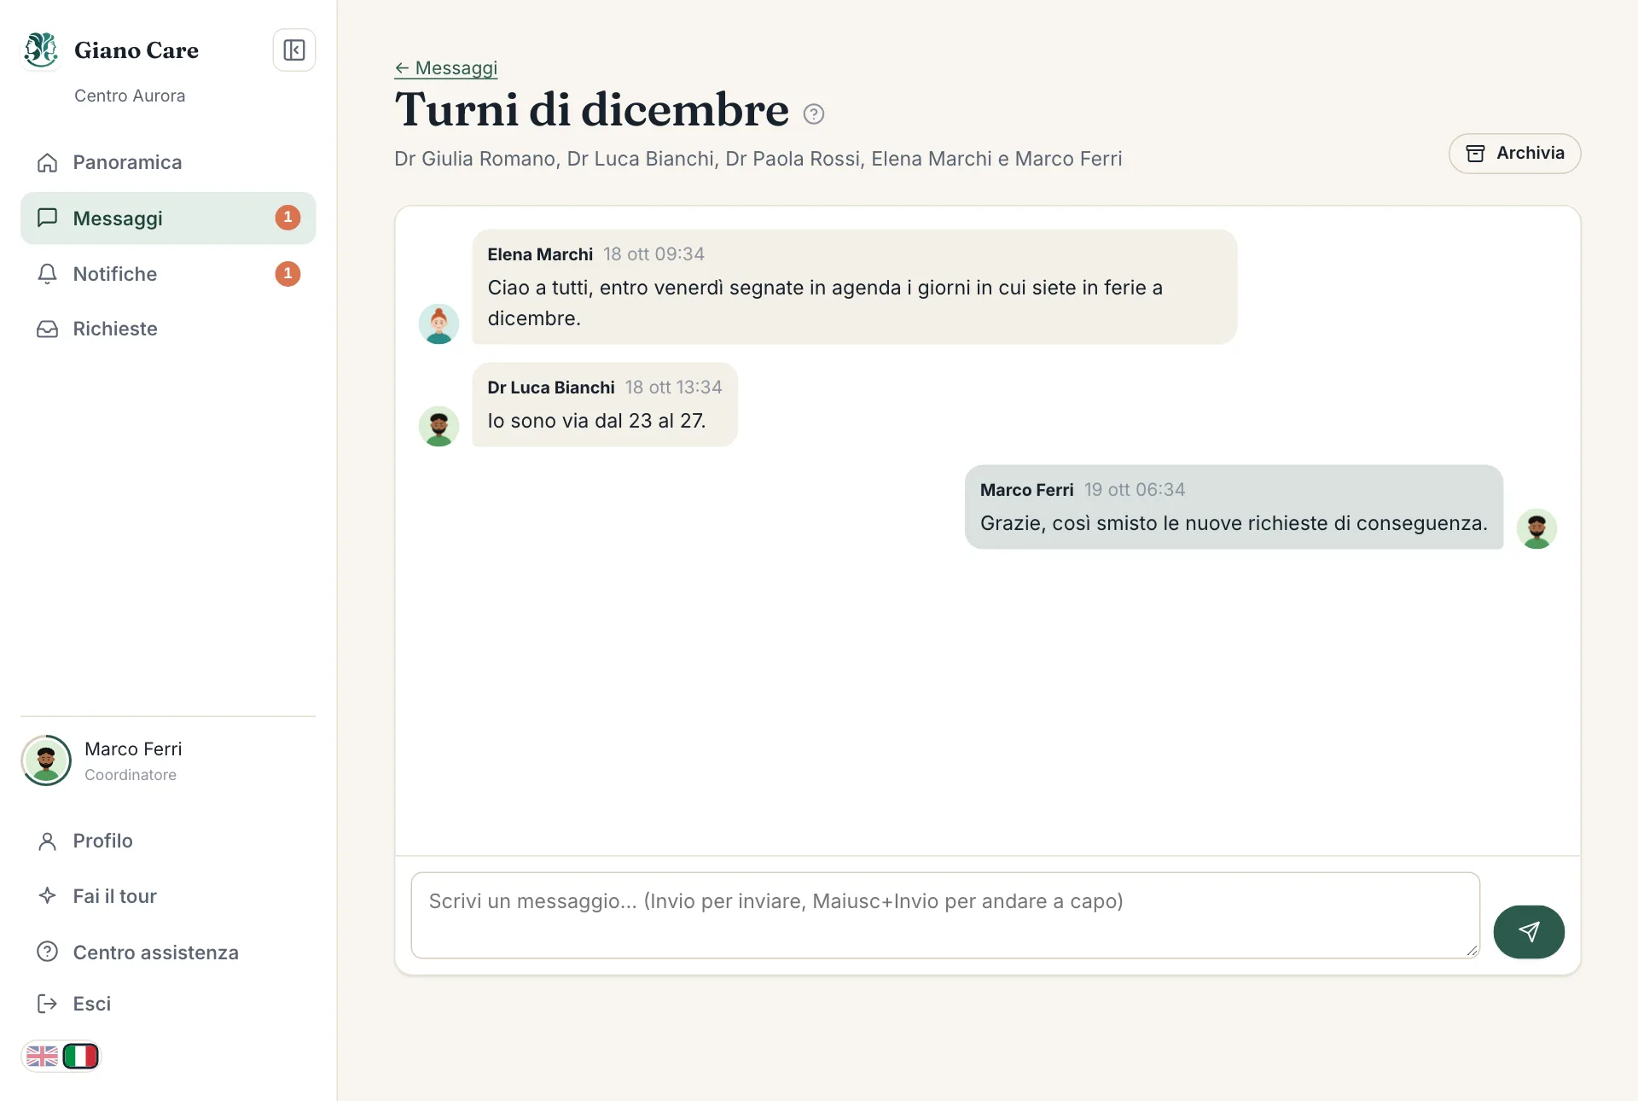1638x1101 pixels.
Task: Click the 'Turni di dicembre' title
Action: point(592,110)
